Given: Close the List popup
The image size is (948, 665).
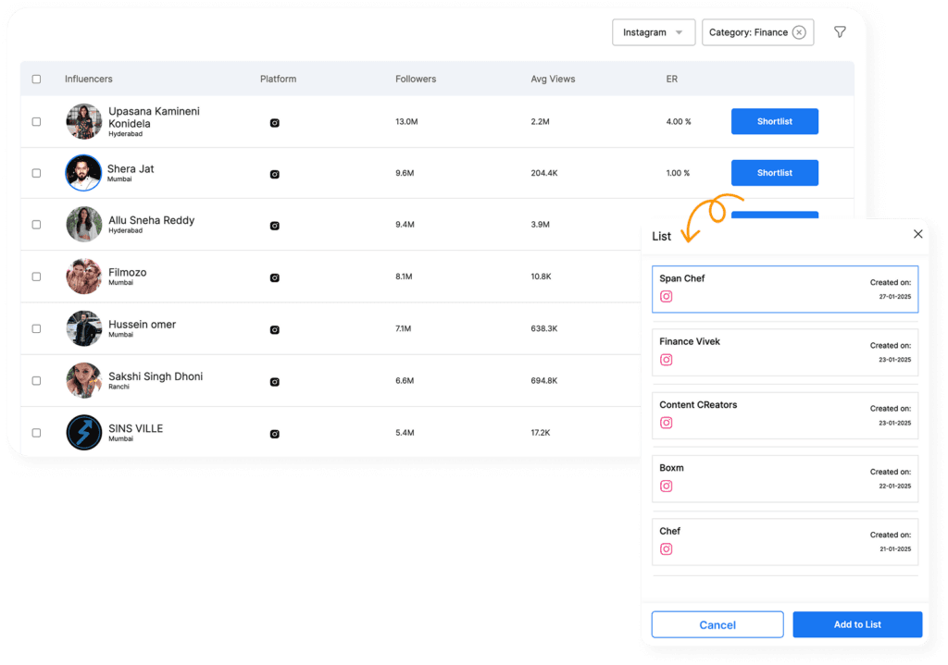Looking at the screenshot, I should (917, 234).
